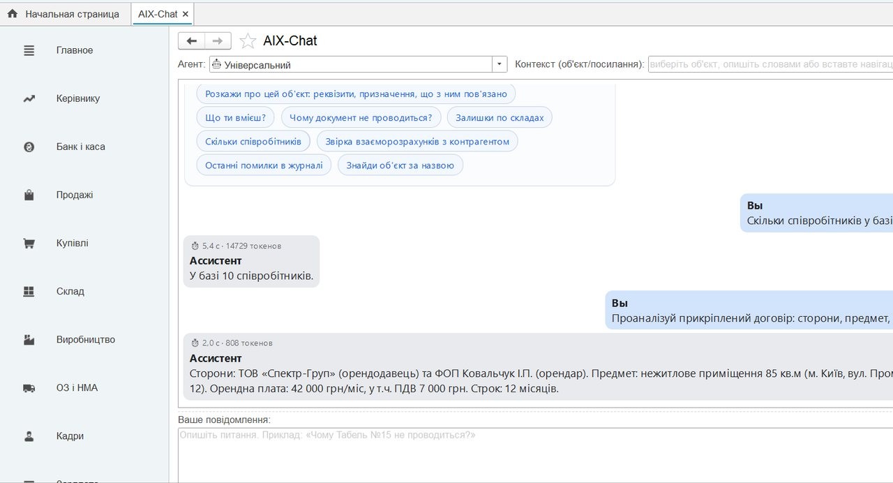Open the Банк і каса coin icon
The image size is (893, 483).
[29, 147]
